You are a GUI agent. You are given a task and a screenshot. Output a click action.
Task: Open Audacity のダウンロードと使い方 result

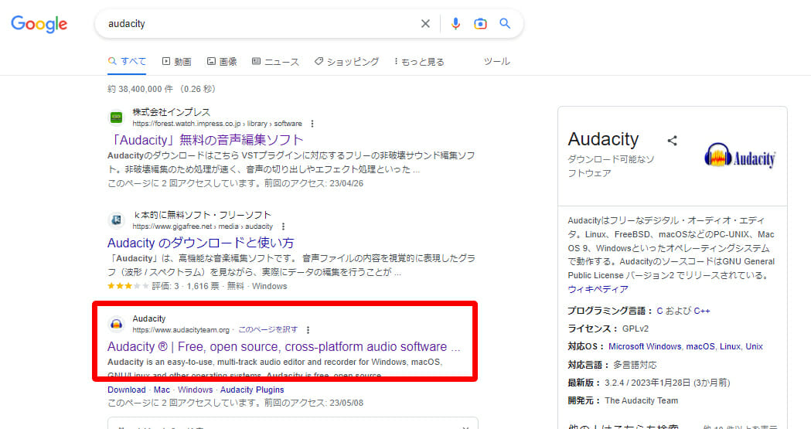[201, 243]
